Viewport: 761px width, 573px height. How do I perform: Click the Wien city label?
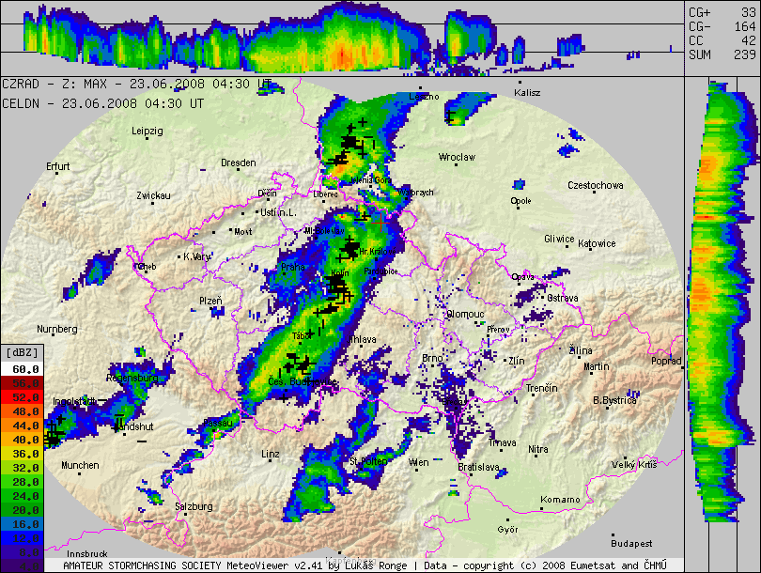tap(419, 462)
